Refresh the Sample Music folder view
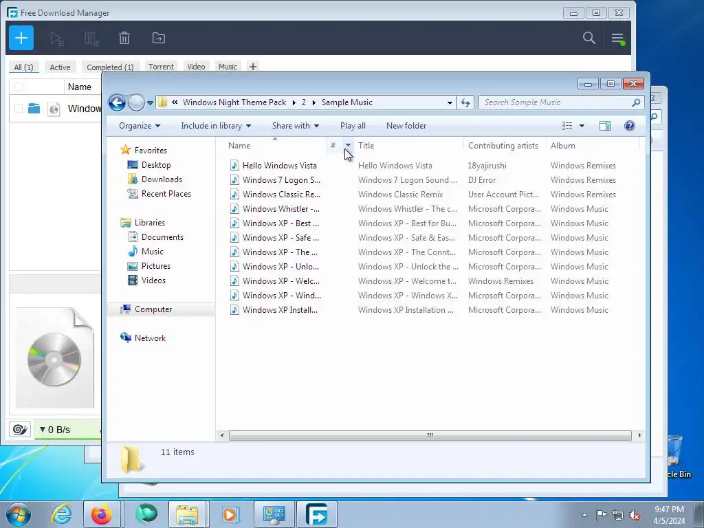 tap(465, 103)
